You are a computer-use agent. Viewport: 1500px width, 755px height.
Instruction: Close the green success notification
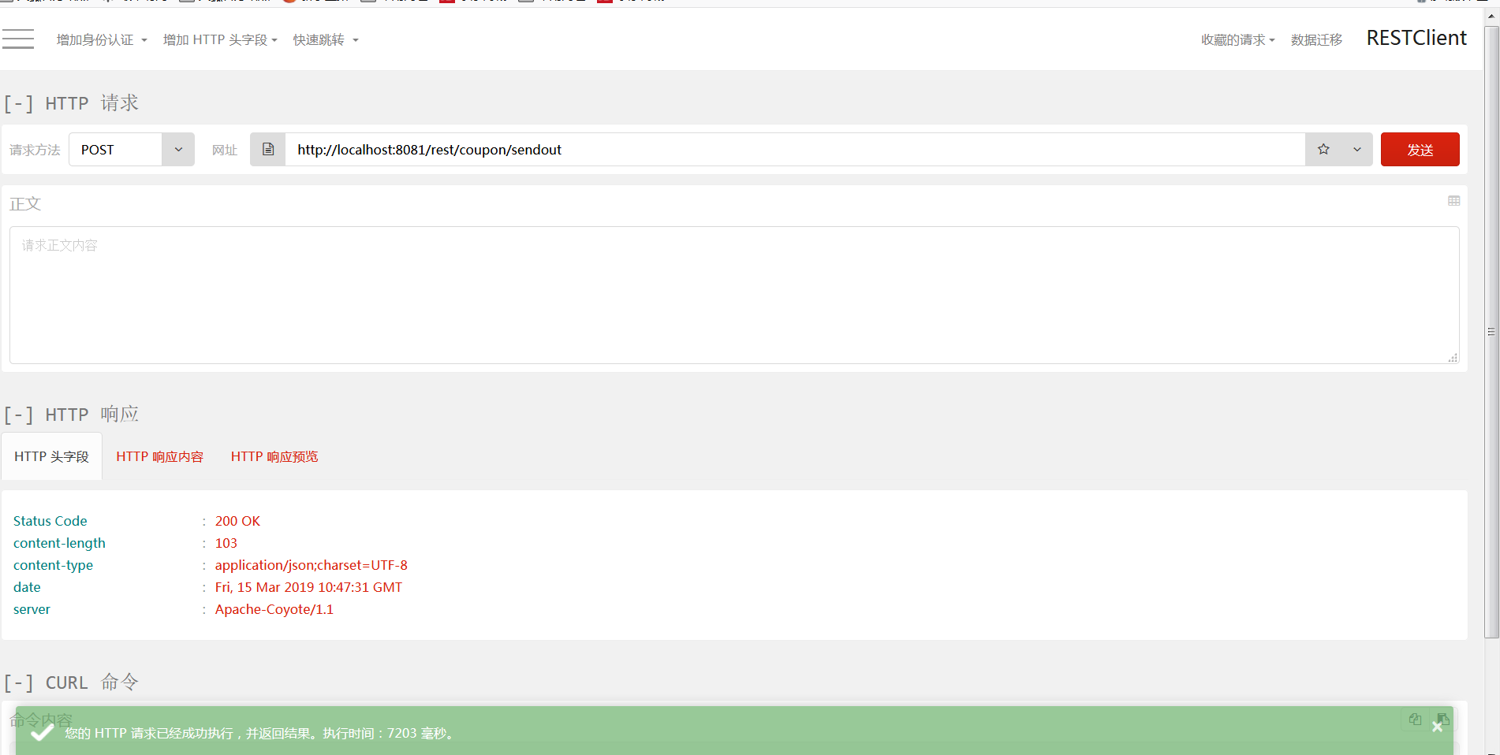1437,727
